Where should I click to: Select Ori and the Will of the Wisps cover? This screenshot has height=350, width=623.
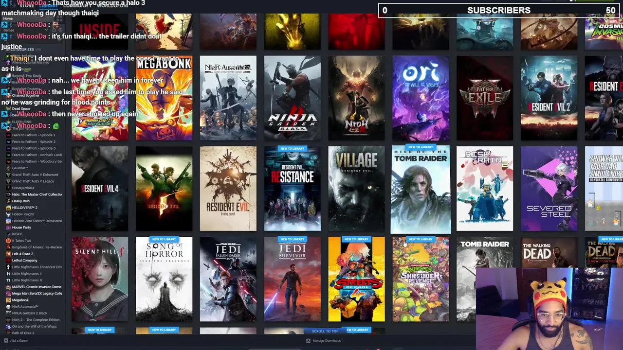tap(421, 98)
